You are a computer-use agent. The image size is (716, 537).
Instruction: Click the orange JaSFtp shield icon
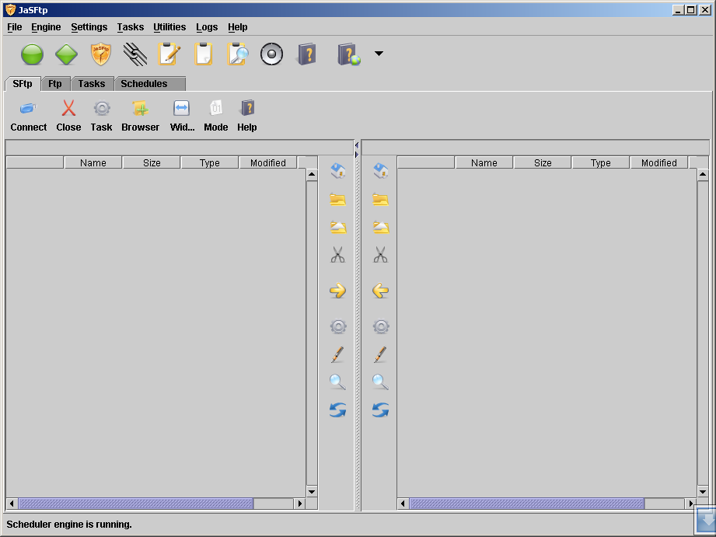[101, 54]
